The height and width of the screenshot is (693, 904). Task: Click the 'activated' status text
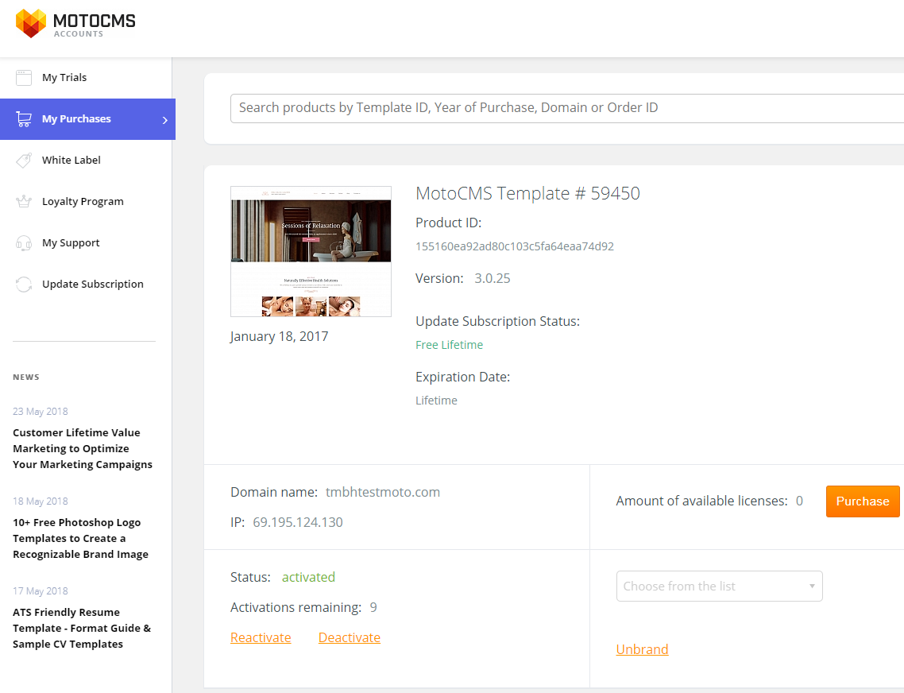pos(308,577)
